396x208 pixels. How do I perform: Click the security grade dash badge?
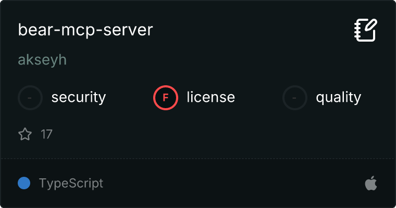click(x=30, y=97)
